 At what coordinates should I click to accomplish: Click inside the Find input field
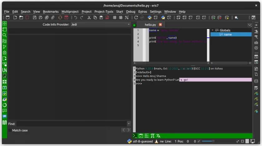click(x=71, y=124)
